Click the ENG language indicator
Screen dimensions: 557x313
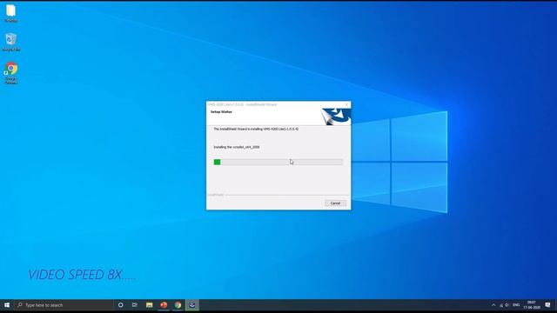click(x=516, y=305)
